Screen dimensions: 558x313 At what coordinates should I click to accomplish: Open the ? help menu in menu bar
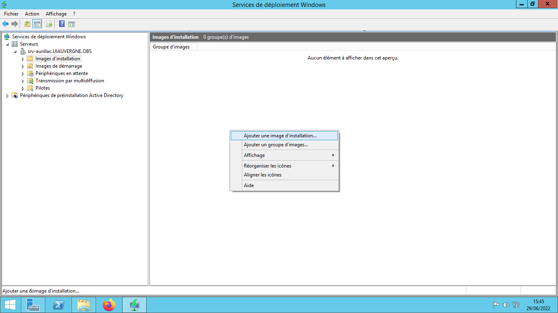click(74, 14)
